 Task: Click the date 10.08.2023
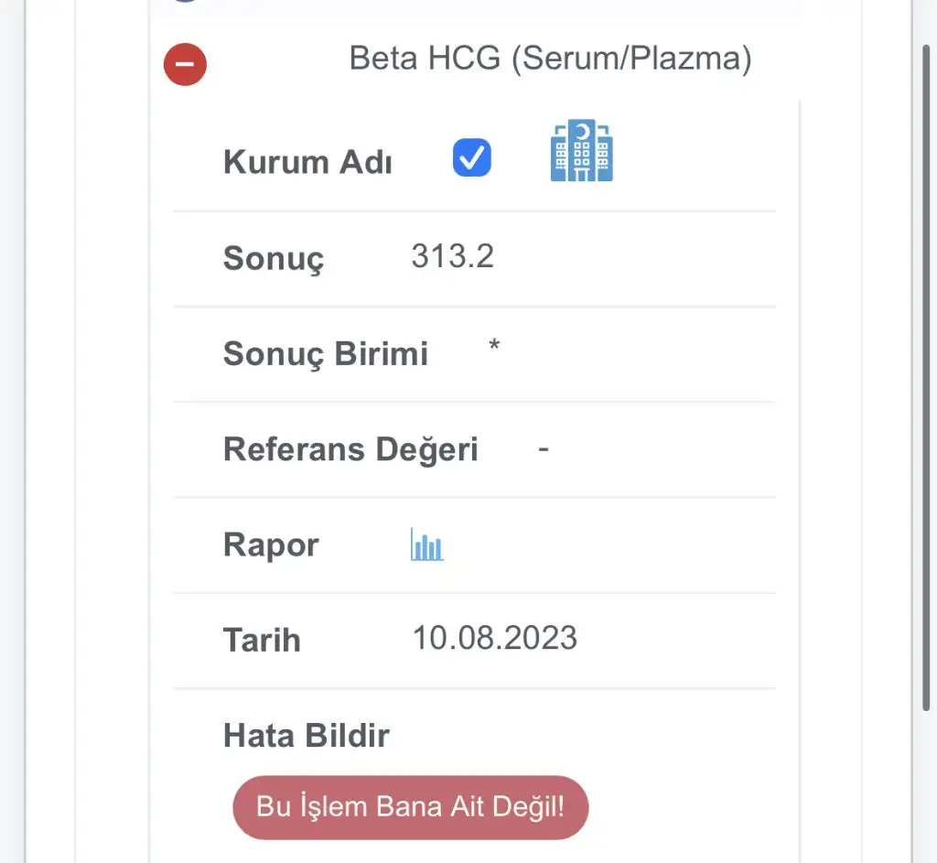[494, 637]
